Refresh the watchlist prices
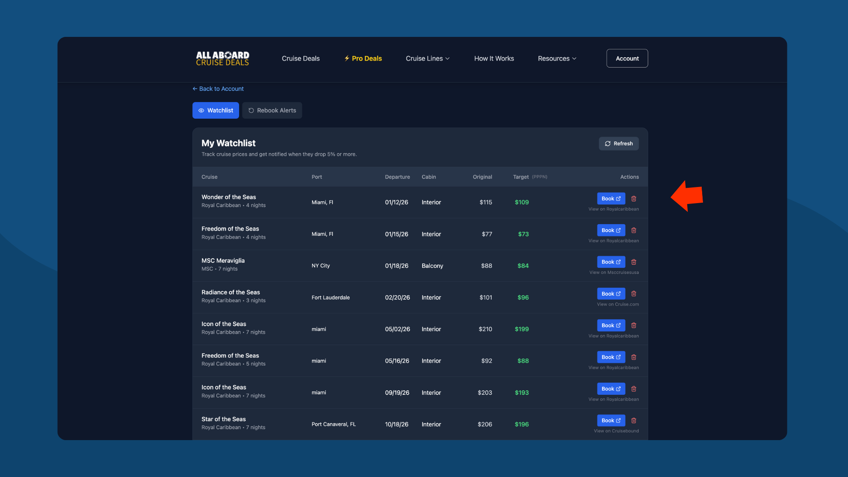Image resolution: width=848 pixels, height=477 pixels. (619, 144)
